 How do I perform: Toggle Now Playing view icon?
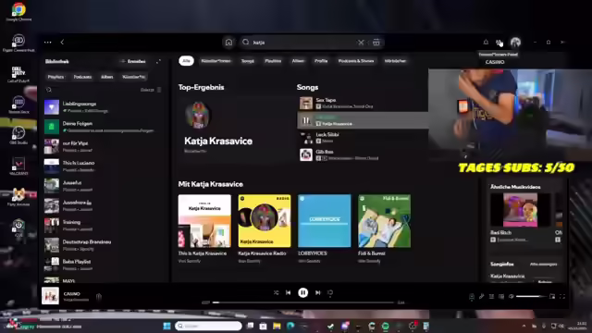click(x=472, y=297)
